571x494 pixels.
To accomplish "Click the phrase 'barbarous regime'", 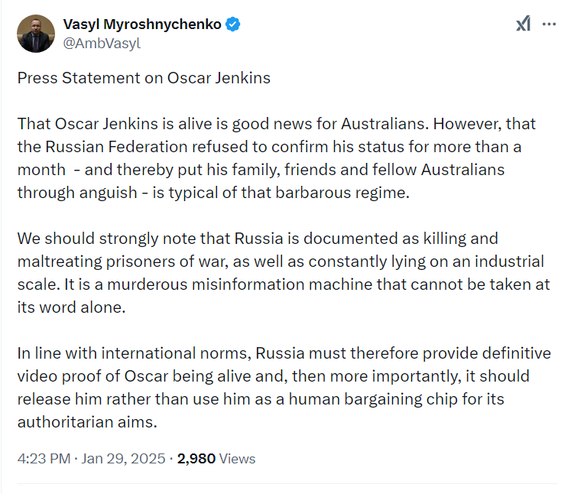I will [x=342, y=193].
